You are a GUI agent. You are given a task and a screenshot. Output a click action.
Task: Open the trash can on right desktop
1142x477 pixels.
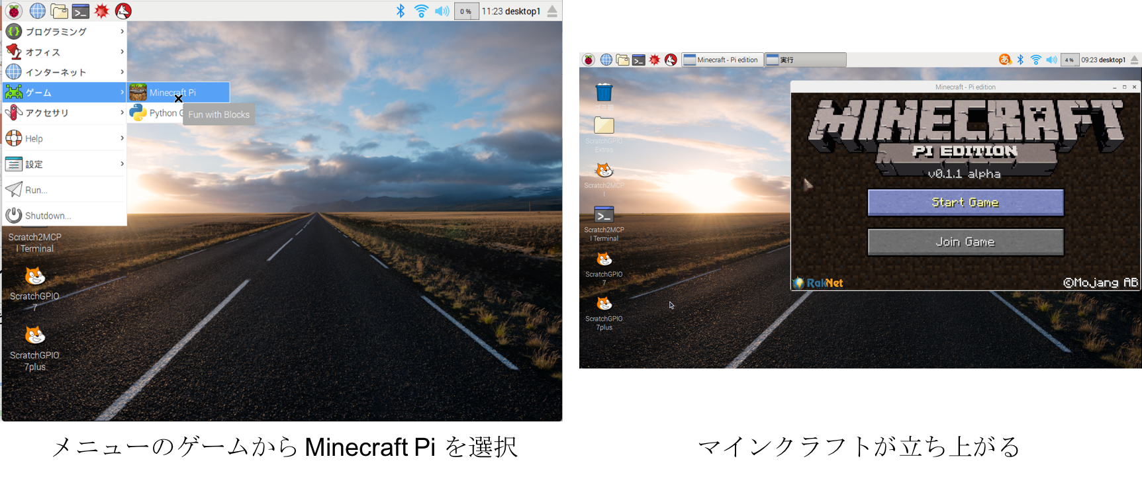(x=604, y=92)
